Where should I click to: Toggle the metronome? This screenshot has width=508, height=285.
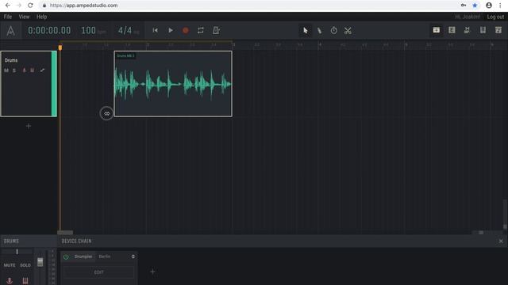(216, 30)
